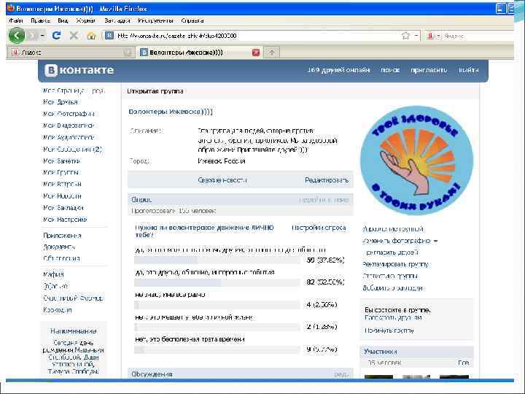Viewport: 525px width, 394px height.
Task: Open Мои Новости in sidebar
Action: [x=62, y=196]
